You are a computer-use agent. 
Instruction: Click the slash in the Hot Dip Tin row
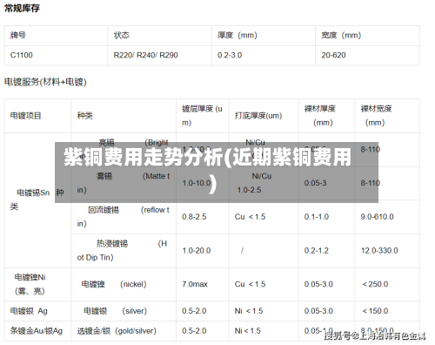(242, 250)
